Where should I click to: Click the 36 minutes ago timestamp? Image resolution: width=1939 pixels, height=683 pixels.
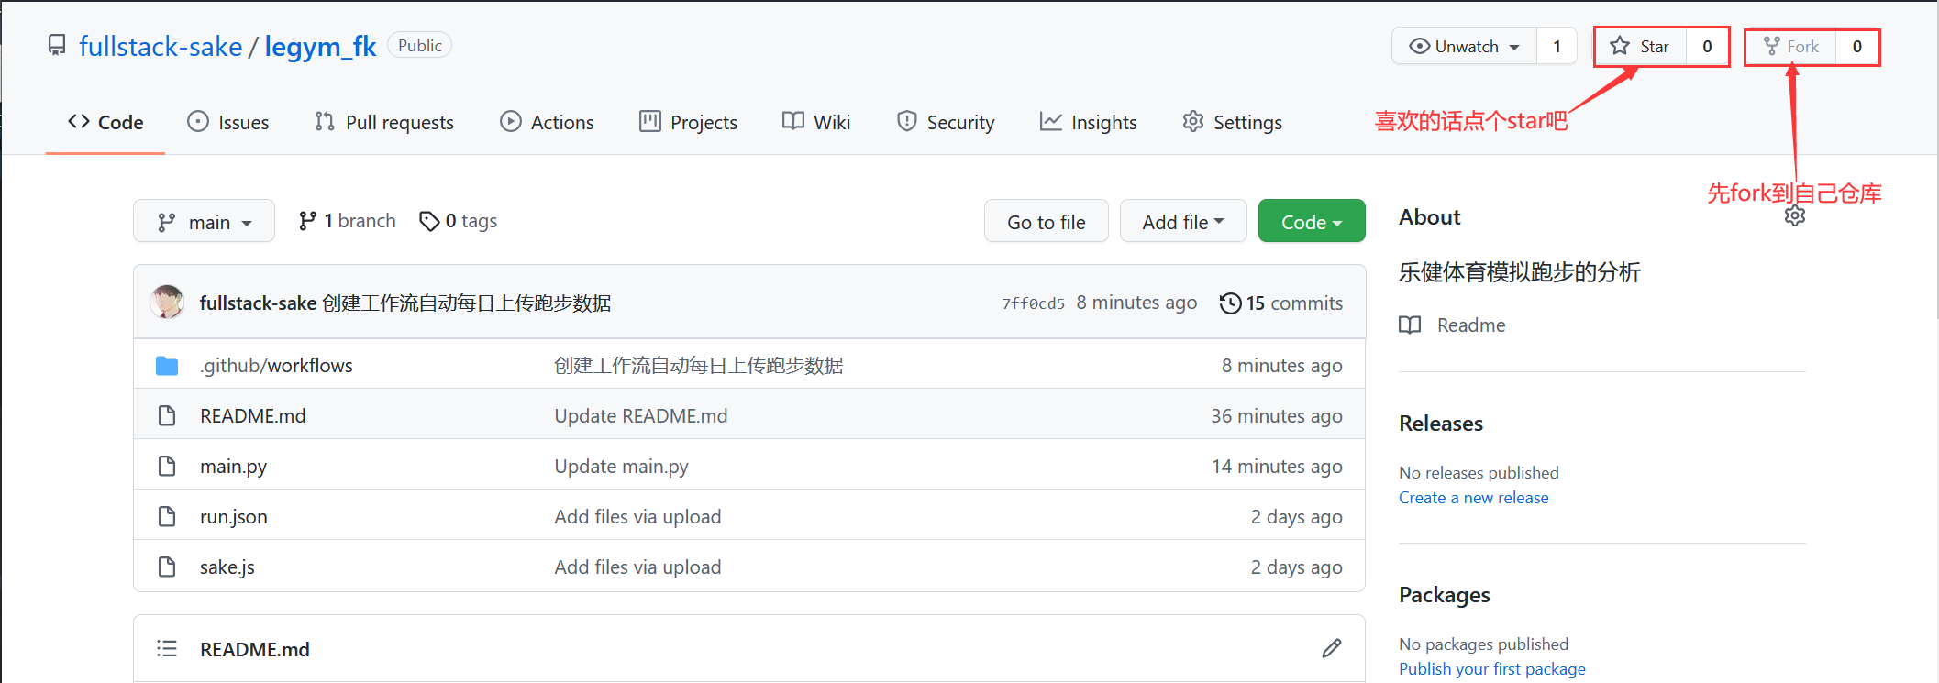point(1277,416)
